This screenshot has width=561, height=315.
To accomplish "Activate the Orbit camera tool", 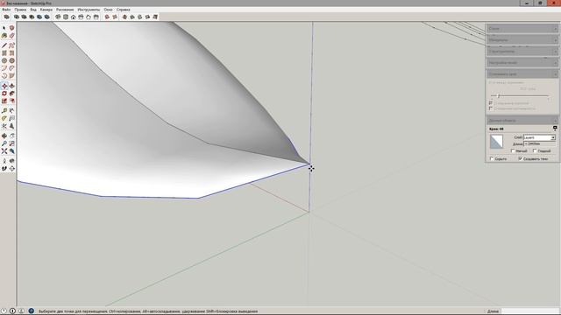I will pyautogui.click(x=4, y=136).
